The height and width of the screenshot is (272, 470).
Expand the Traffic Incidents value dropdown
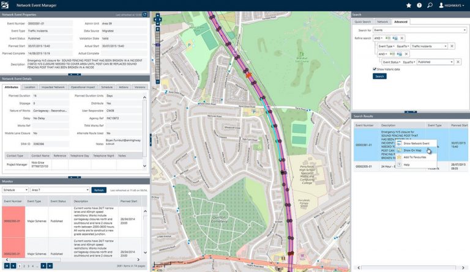(446, 46)
